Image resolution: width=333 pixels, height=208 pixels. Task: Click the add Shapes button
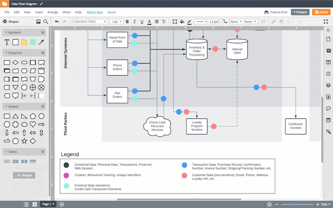pyautogui.click(x=24, y=175)
